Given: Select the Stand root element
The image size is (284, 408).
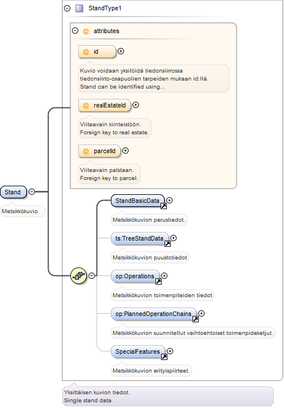Looking at the screenshot, I should [13, 193].
